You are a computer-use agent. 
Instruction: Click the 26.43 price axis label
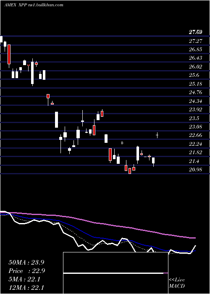pyautogui.click(x=196, y=58)
